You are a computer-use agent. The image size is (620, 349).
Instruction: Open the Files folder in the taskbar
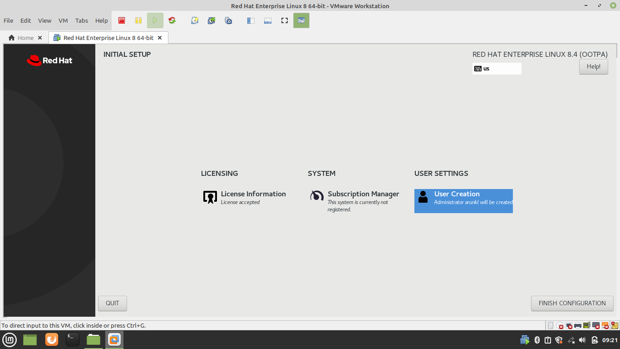click(93, 339)
